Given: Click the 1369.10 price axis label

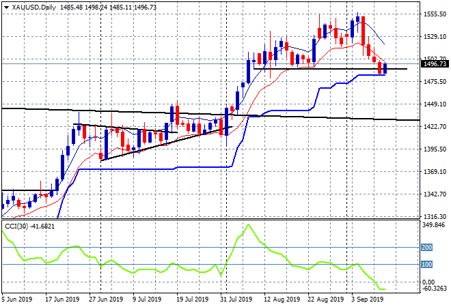Looking at the screenshot, I should point(435,171).
